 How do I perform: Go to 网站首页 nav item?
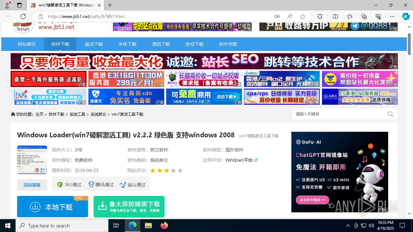27,44
